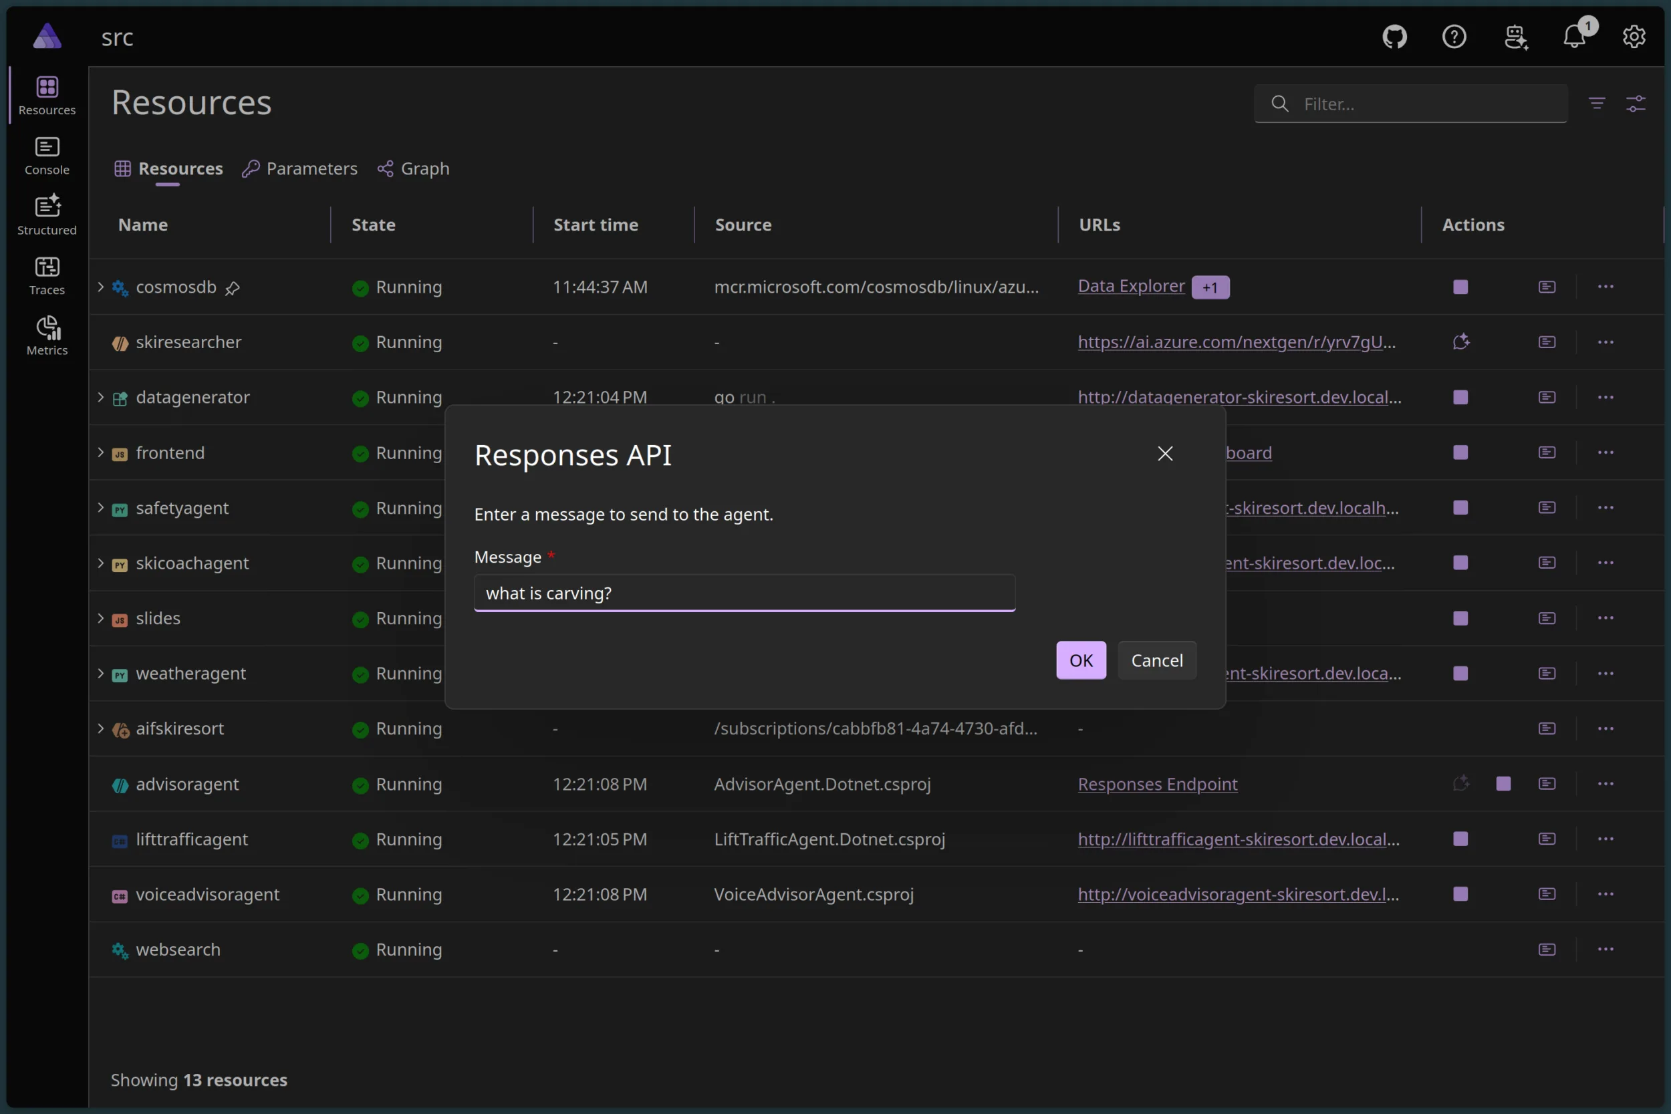This screenshot has width=1671, height=1114.
Task: Expand the cosmosdb row
Action: (100, 287)
